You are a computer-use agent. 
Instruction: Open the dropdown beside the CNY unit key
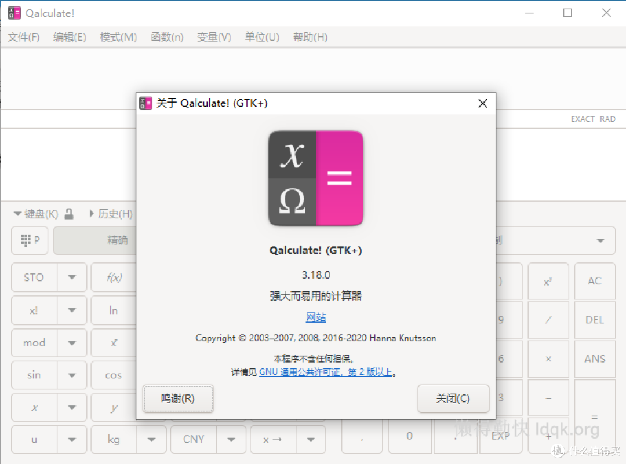coord(231,439)
